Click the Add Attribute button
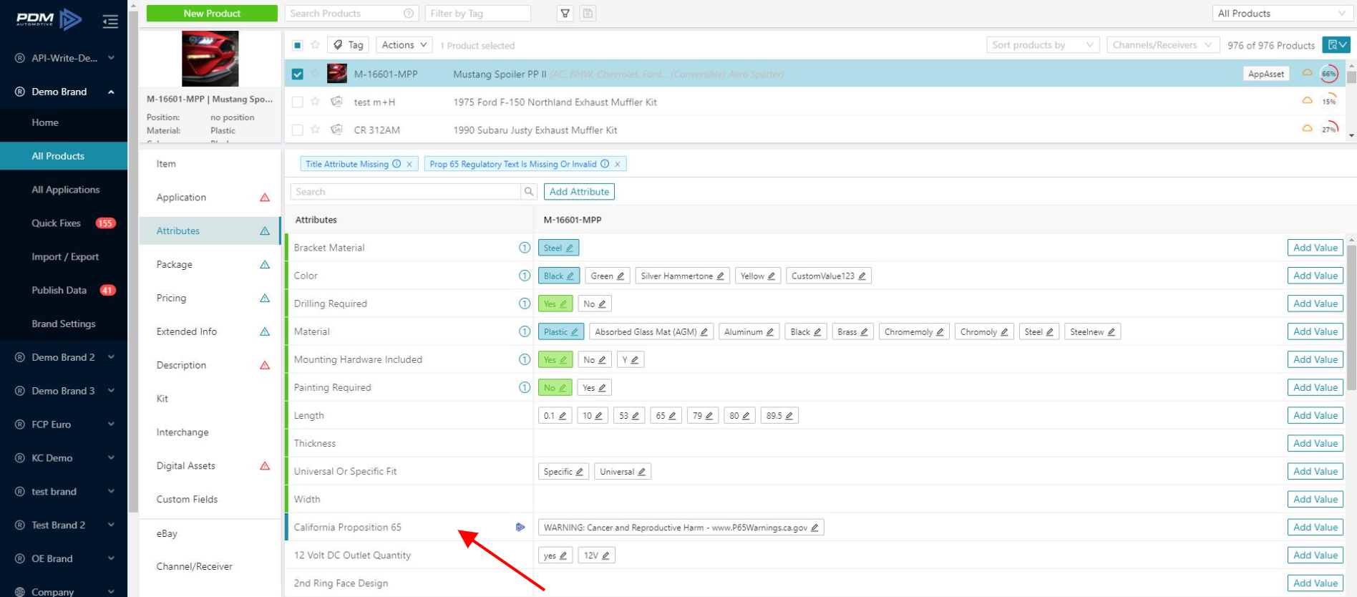 pyautogui.click(x=579, y=192)
